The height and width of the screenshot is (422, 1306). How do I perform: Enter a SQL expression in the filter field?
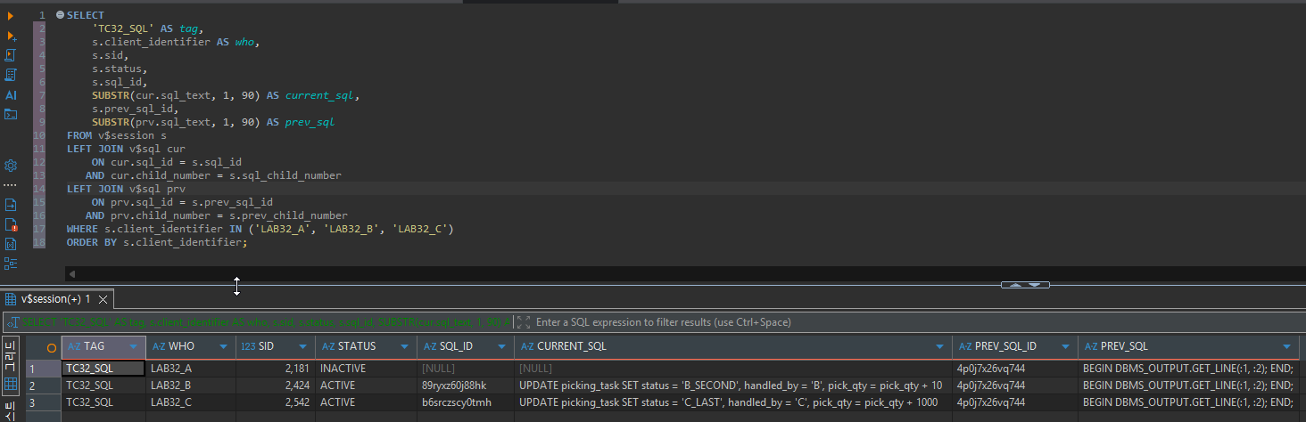(919, 322)
